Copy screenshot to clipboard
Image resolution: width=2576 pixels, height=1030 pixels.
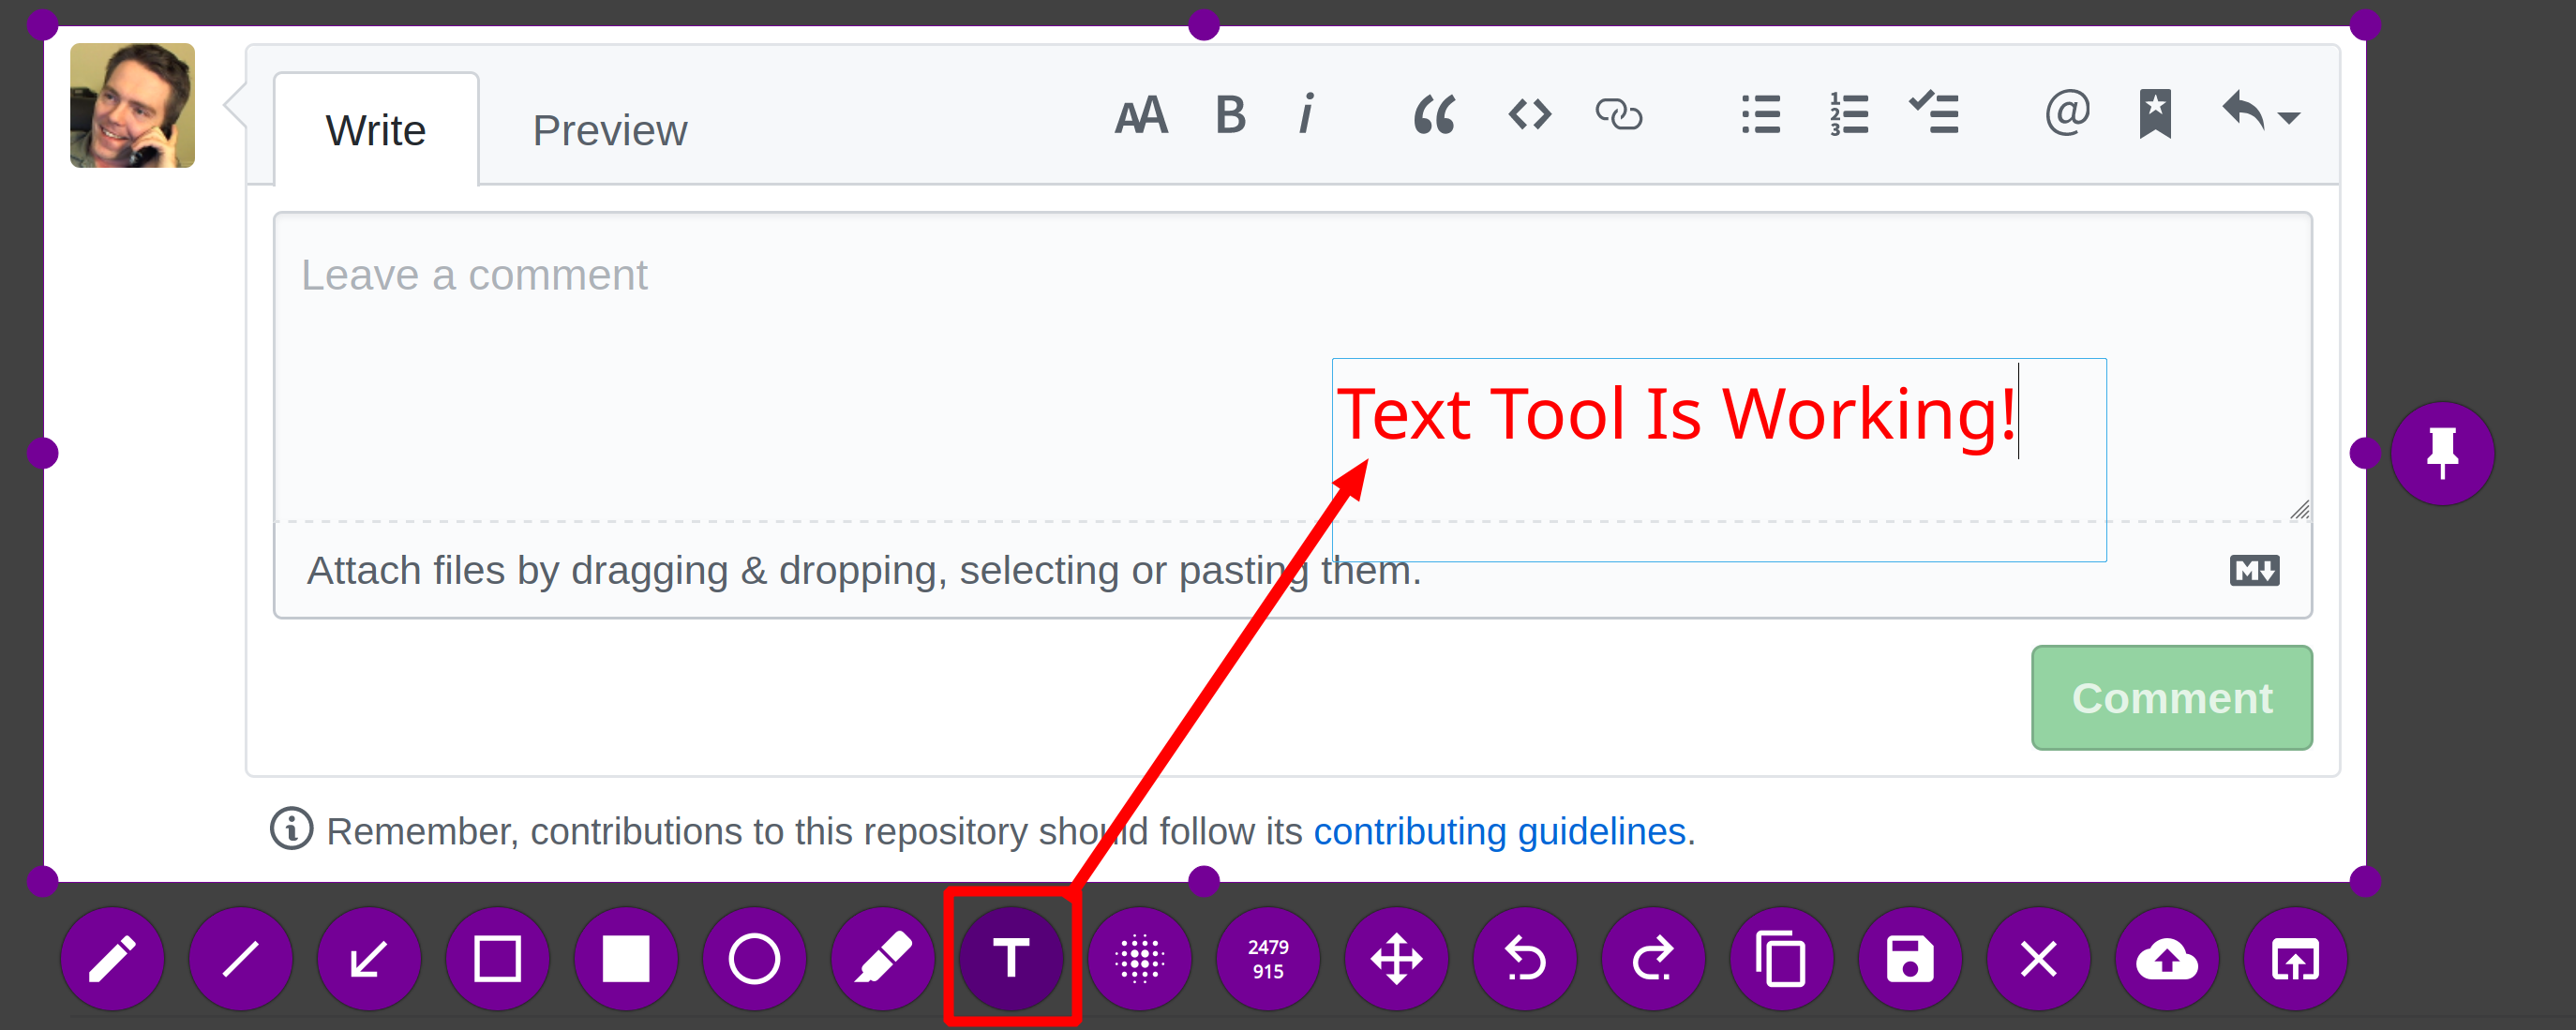(x=1782, y=959)
